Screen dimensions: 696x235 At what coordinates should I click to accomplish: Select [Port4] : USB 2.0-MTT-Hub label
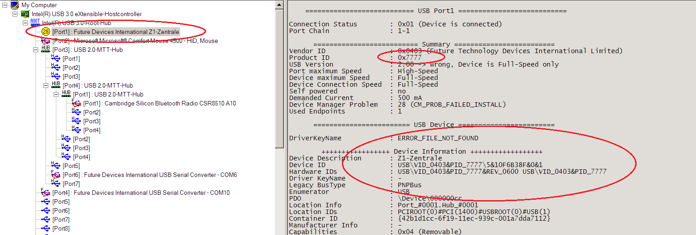coord(98,85)
